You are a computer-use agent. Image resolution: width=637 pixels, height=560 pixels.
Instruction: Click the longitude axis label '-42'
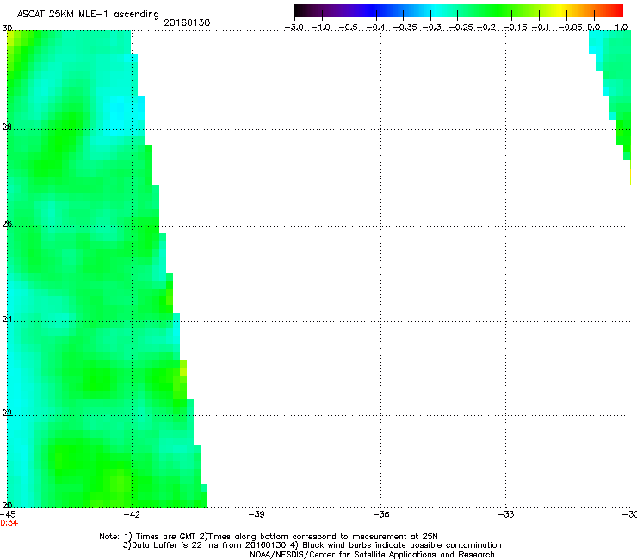pos(132,514)
